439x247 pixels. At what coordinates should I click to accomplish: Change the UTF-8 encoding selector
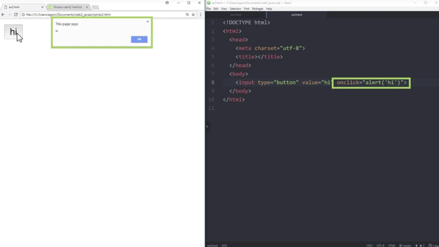(x=380, y=245)
